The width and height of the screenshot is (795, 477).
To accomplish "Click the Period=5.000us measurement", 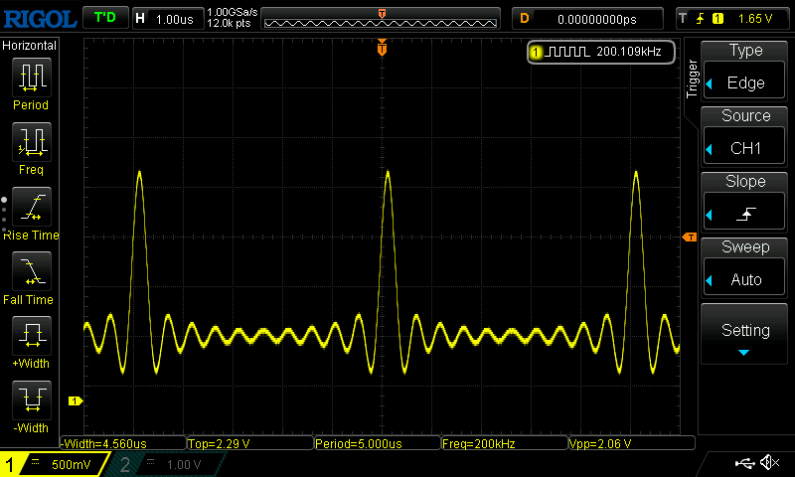I will coord(378,443).
